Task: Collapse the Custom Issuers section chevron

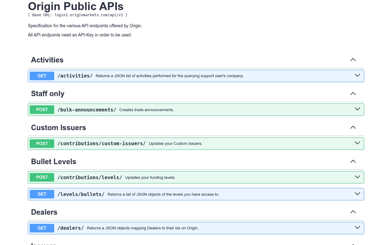Action: click(353, 127)
